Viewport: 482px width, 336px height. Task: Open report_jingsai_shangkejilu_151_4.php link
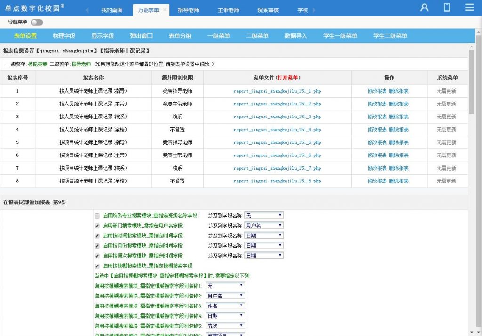click(277, 130)
